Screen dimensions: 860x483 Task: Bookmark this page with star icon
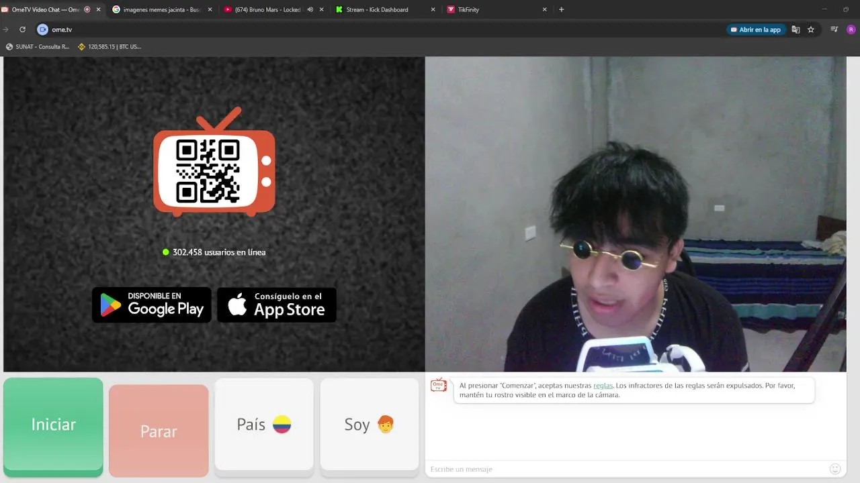pos(811,30)
